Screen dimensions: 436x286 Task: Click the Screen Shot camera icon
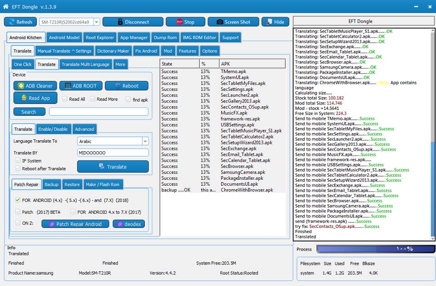220,22
